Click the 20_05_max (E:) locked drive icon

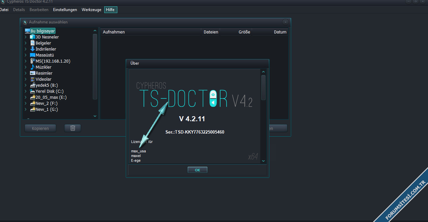[32, 97]
